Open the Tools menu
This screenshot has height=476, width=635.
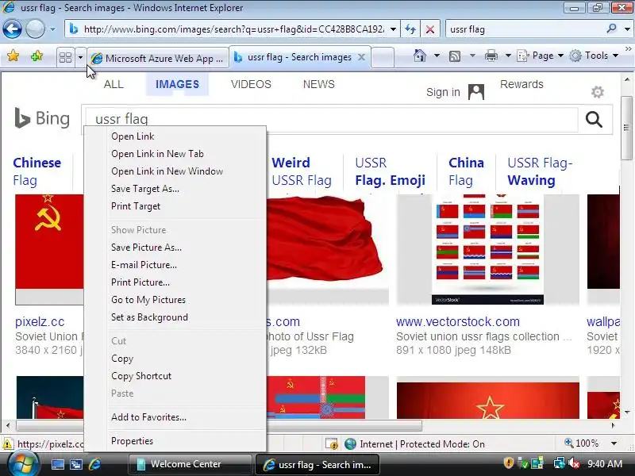[x=594, y=56]
